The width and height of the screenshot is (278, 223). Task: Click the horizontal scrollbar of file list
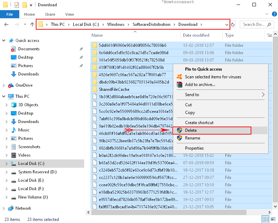point(169,212)
